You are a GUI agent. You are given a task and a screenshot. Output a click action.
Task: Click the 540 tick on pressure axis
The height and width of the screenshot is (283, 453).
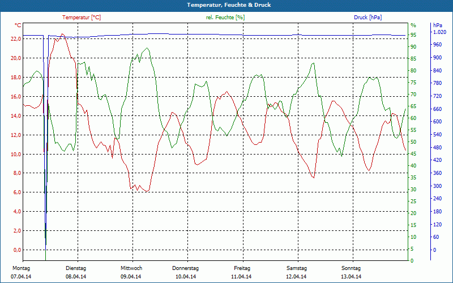(437, 135)
